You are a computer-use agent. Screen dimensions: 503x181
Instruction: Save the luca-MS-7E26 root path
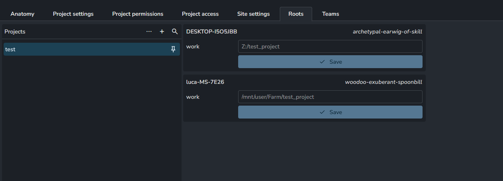tap(330, 112)
